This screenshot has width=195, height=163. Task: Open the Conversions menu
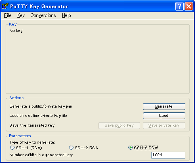click(x=43, y=15)
